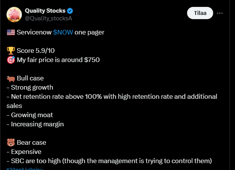Screen dimensions: 235x170
Task: Click the trophy emoji beside Score
Action: (x=11, y=51)
